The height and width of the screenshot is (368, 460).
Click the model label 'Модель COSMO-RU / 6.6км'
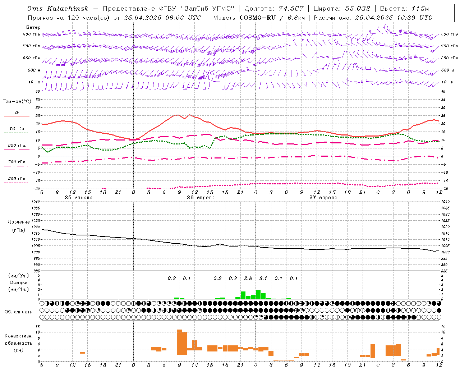pyautogui.click(x=259, y=18)
